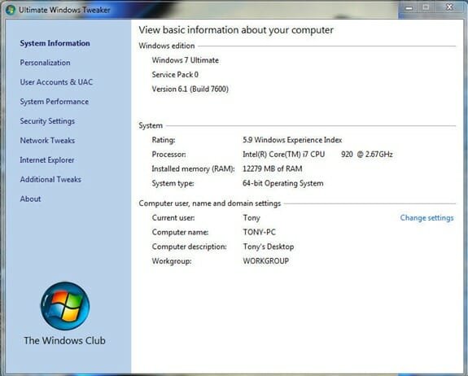Click the Intel Core i7 processor value
This screenshot has width=468, height=376.
click(317, 155)
